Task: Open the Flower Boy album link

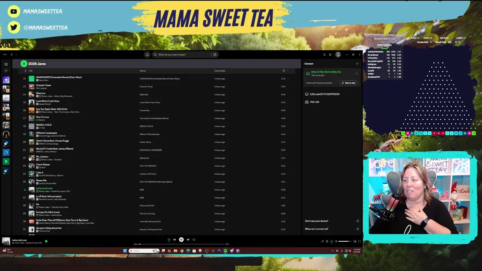Action: (145, 110)
